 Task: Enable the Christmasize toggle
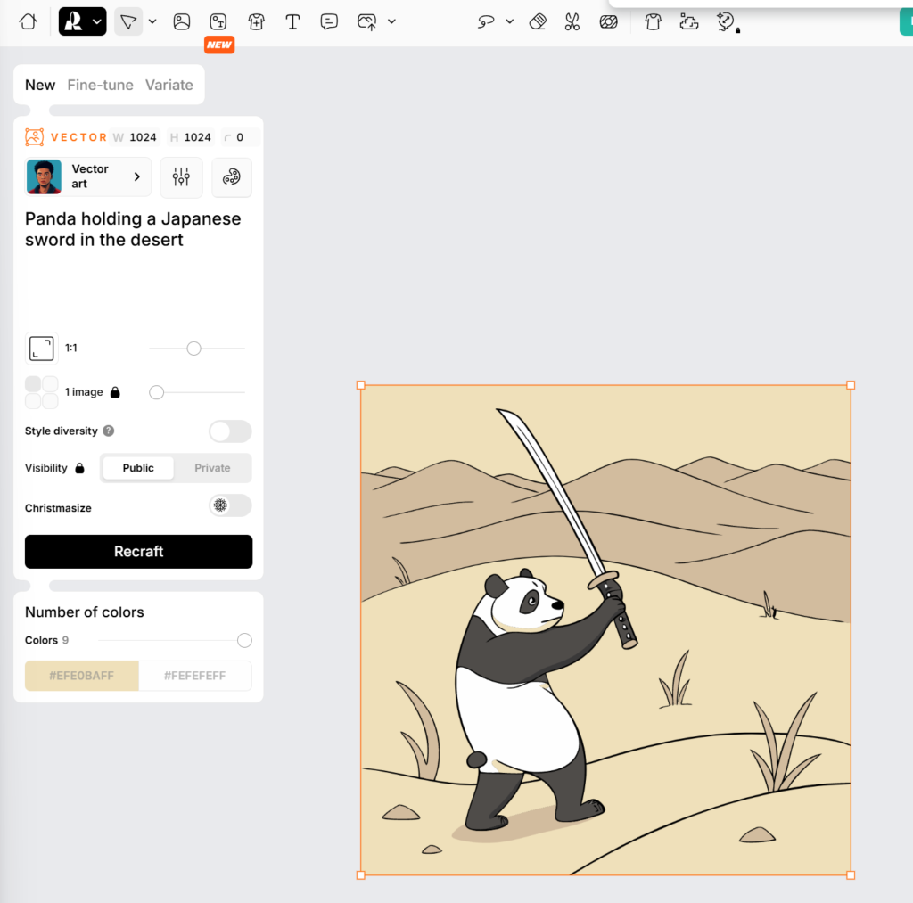coord(230,506)
